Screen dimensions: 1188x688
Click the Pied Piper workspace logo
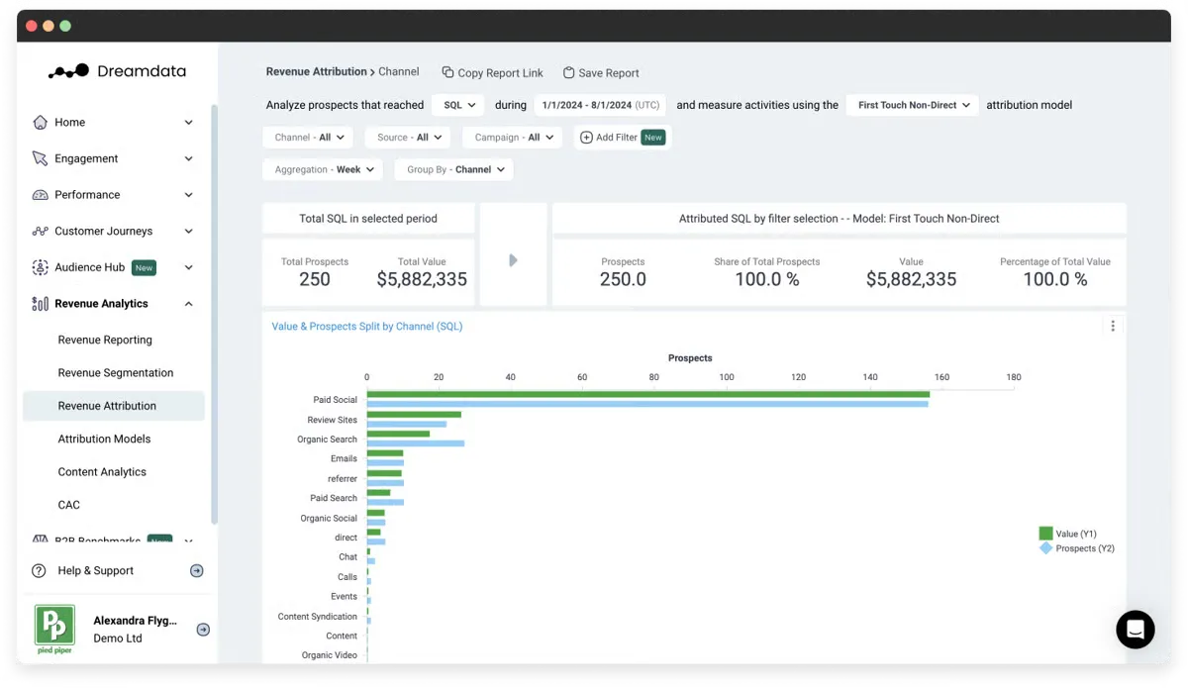tap(54, 629)
